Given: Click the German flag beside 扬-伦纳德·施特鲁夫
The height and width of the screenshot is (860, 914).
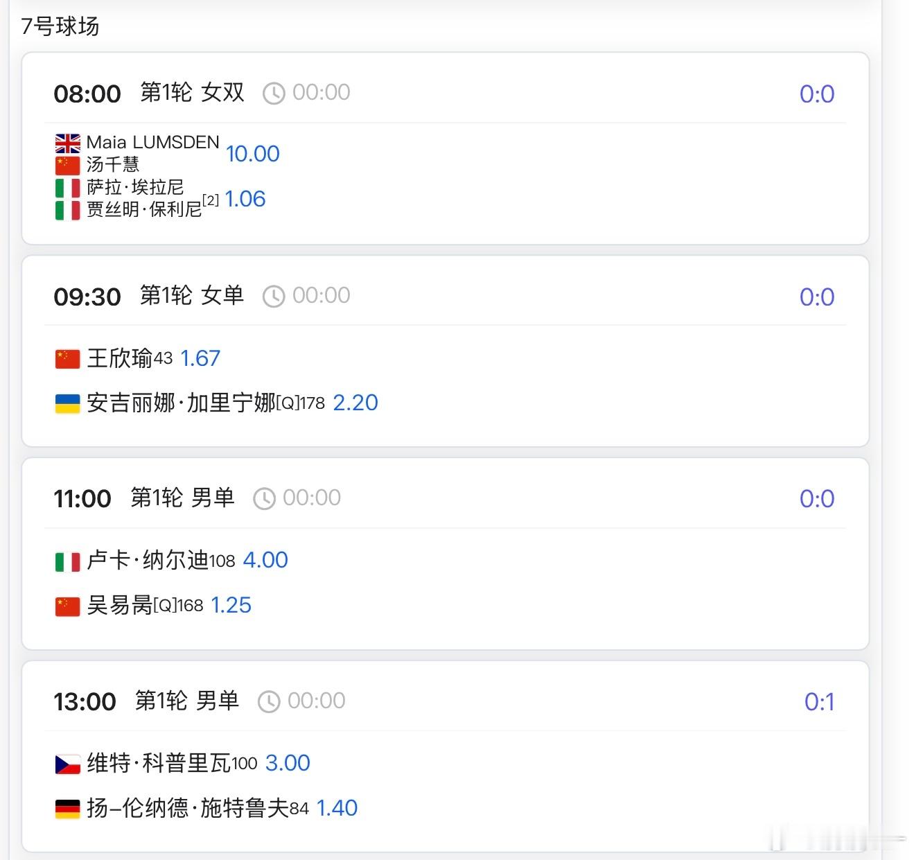Looking at the screenshot, I should 68,809.
